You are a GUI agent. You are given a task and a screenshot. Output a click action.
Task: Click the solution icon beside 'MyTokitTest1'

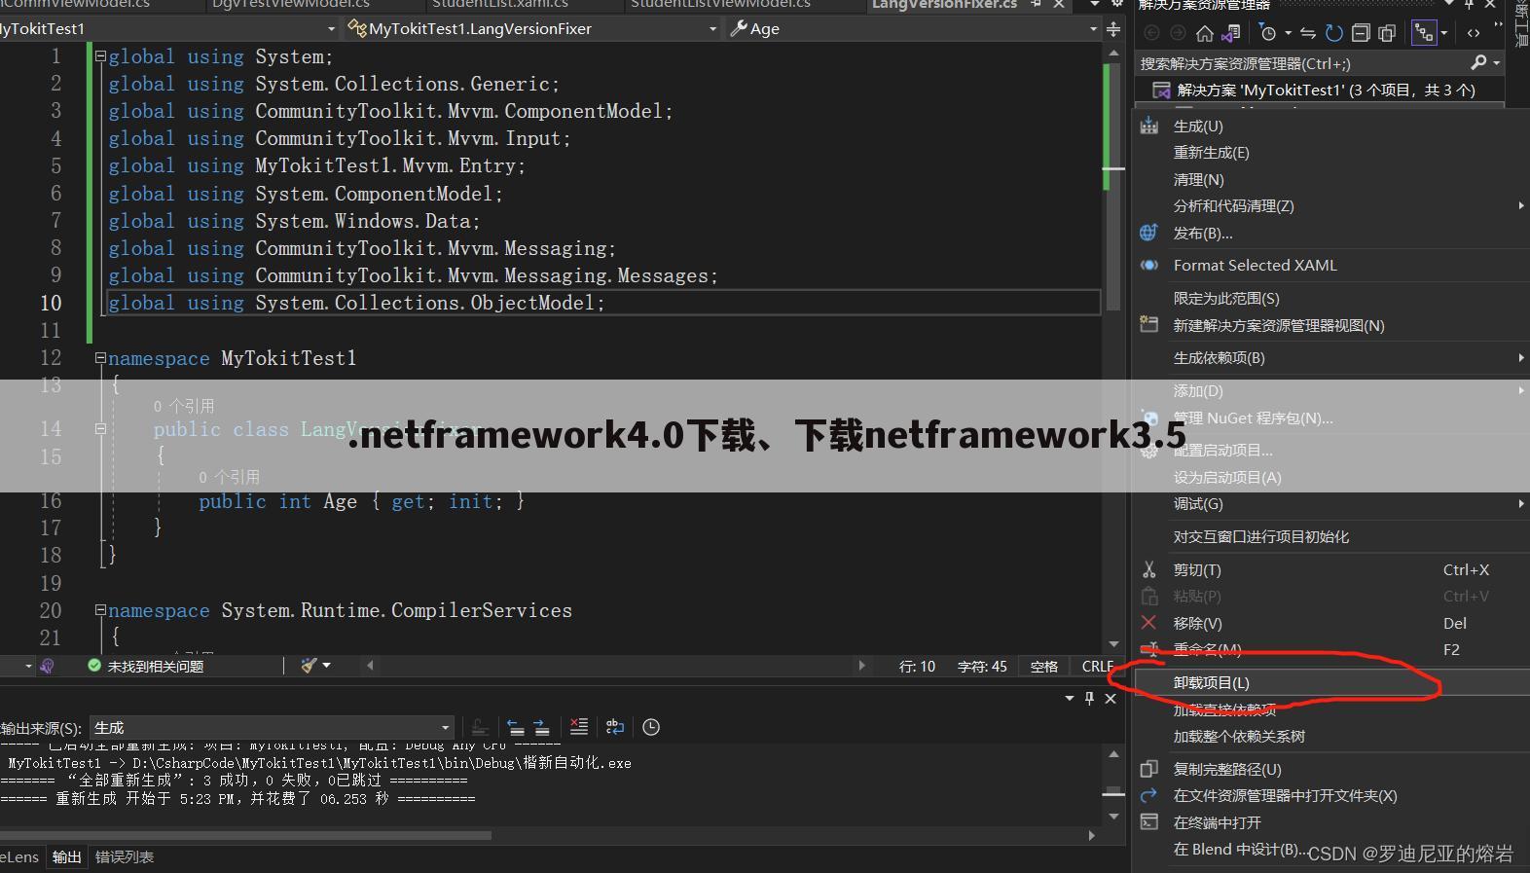1160,90
